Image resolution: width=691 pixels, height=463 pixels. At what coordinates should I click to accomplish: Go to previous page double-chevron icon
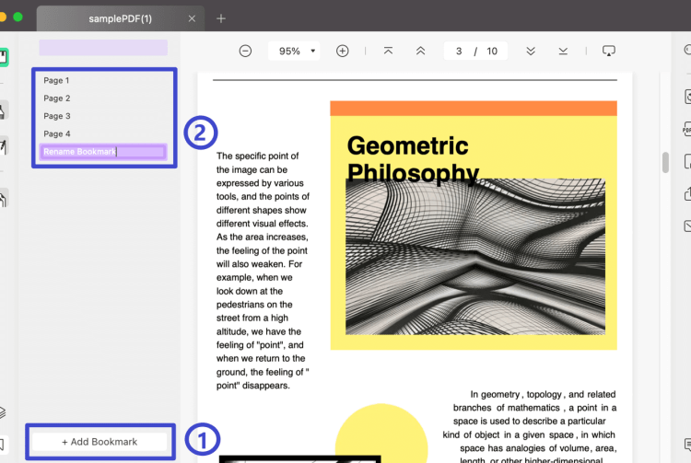click(421, 51)
